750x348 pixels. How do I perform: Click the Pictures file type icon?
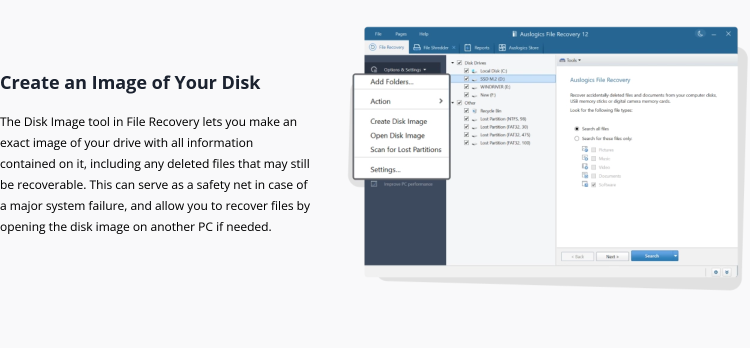tap(585, 149)
